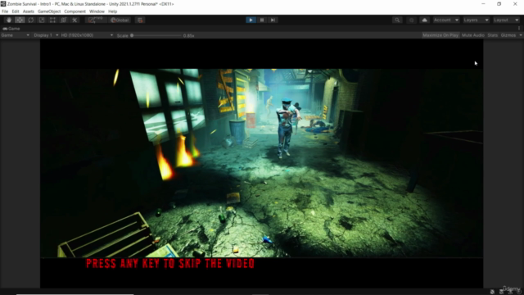Open the Component menu
This screenshot has width=524, height=295.
(x=75, y=11)
